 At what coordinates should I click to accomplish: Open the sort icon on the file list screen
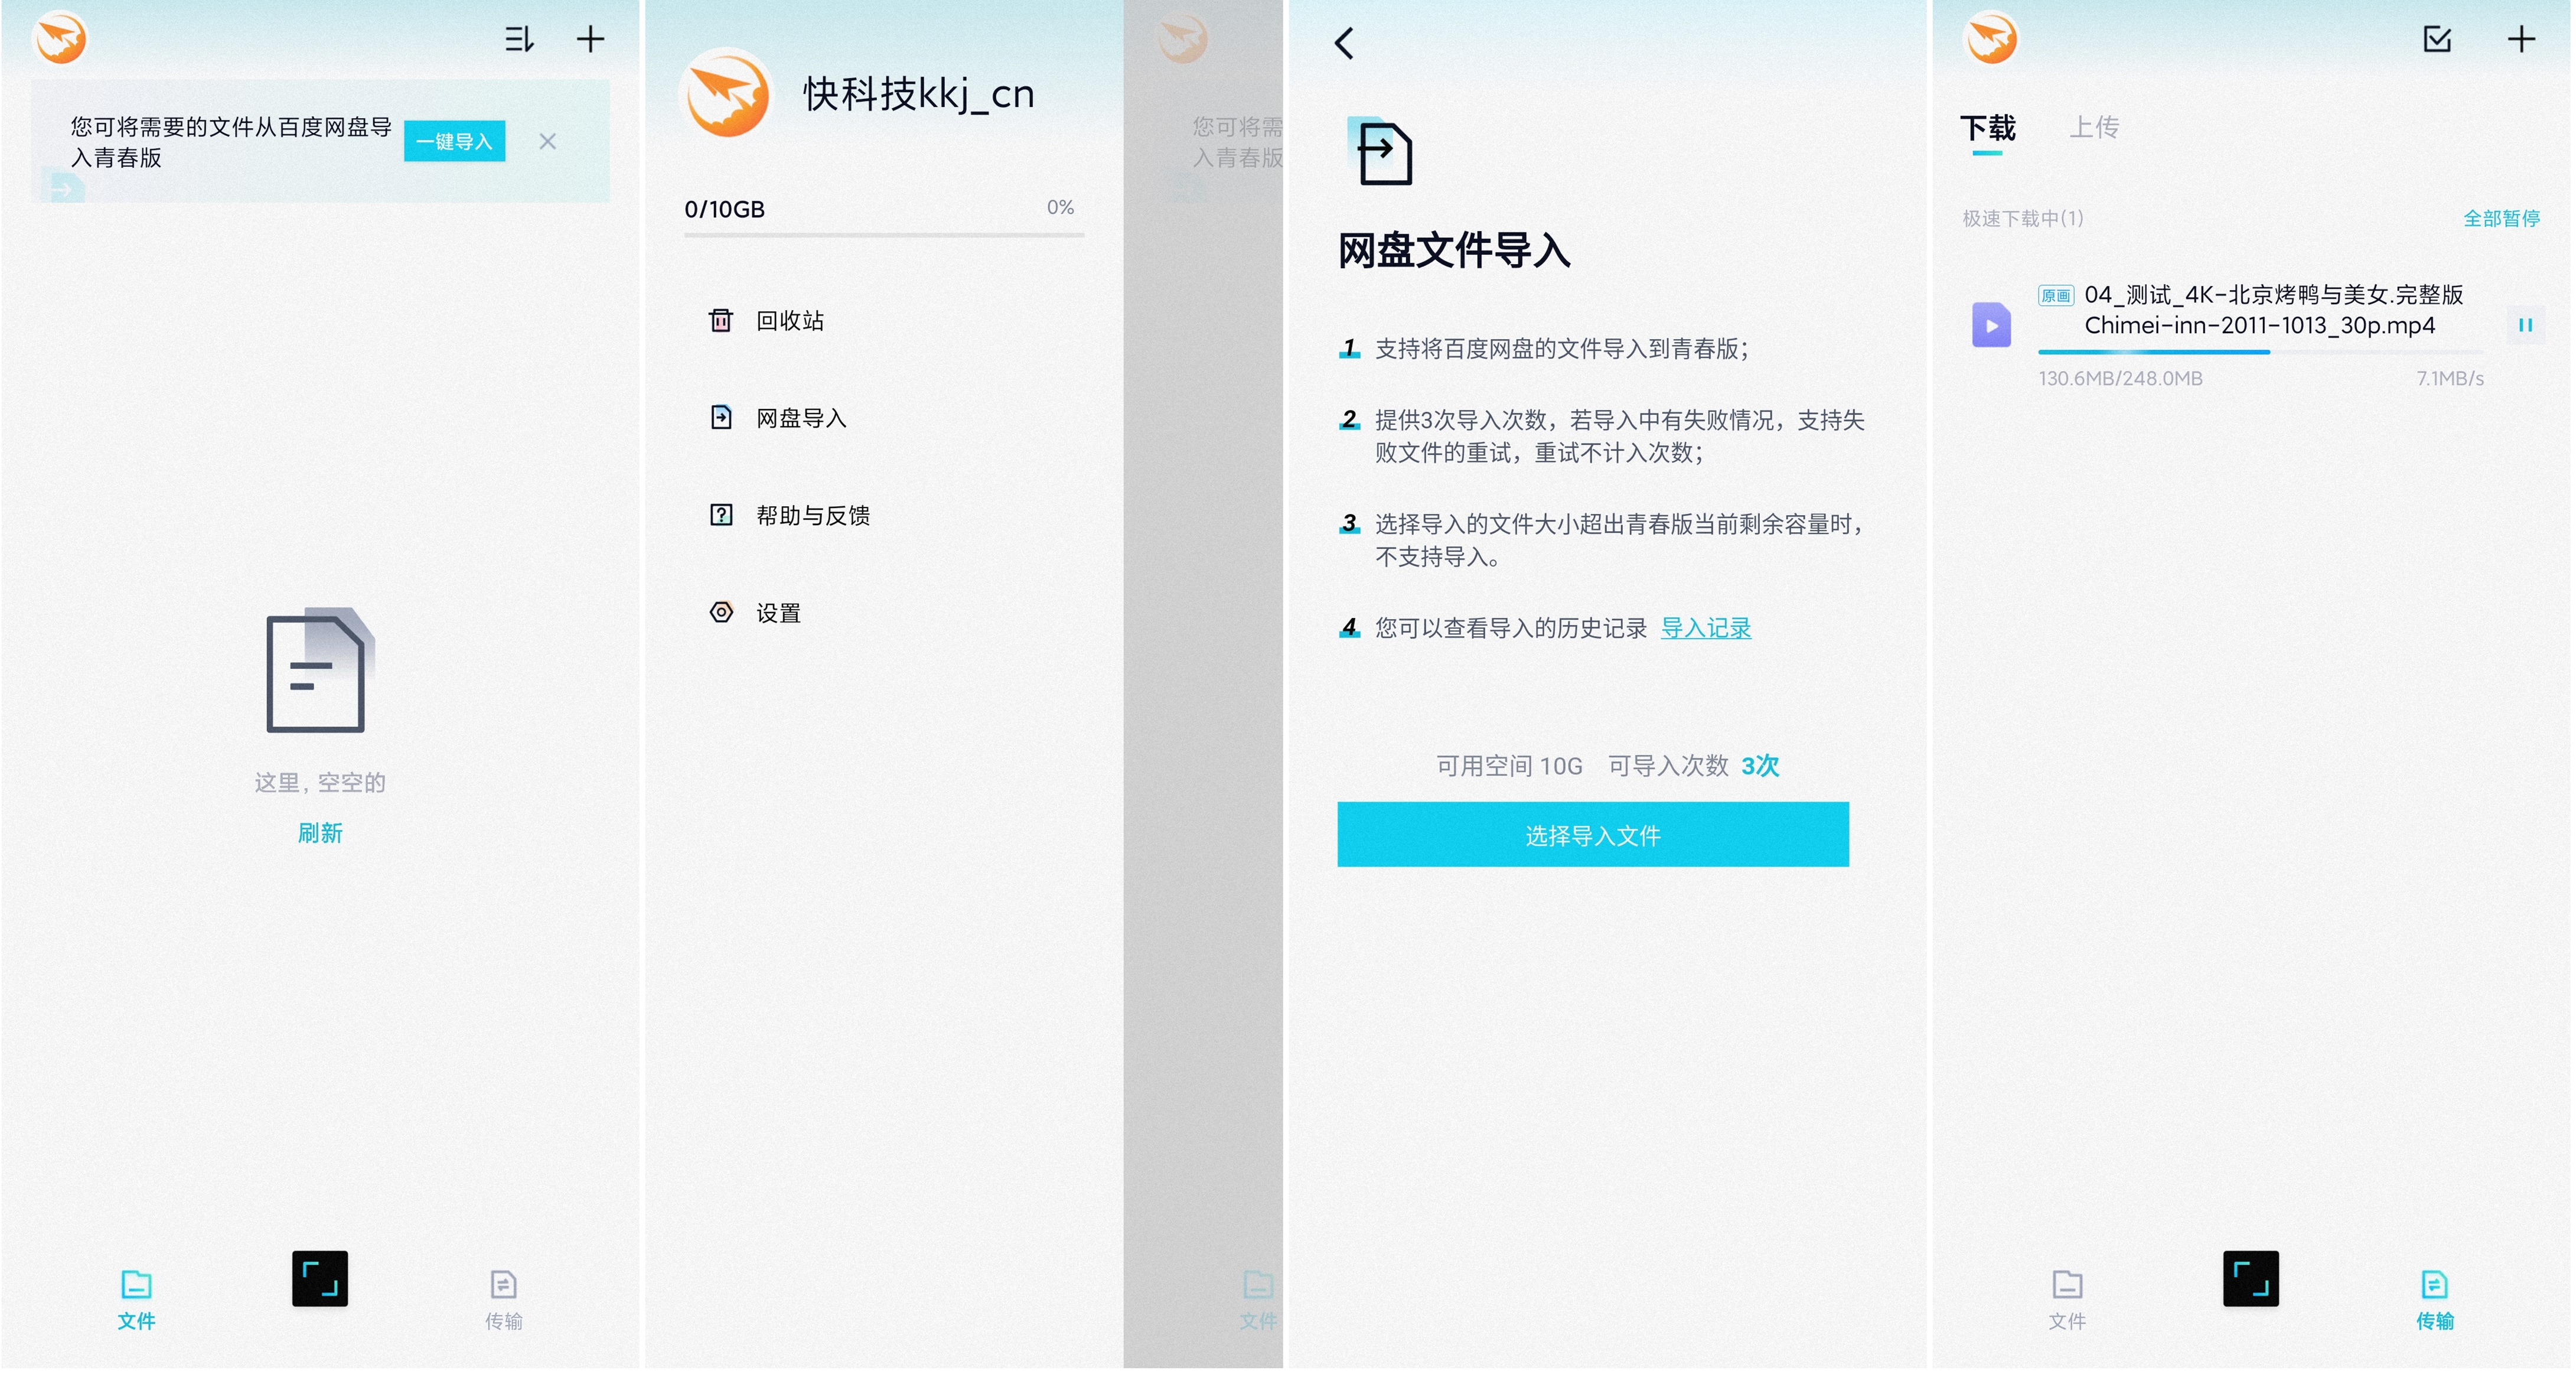pos(519,40)
